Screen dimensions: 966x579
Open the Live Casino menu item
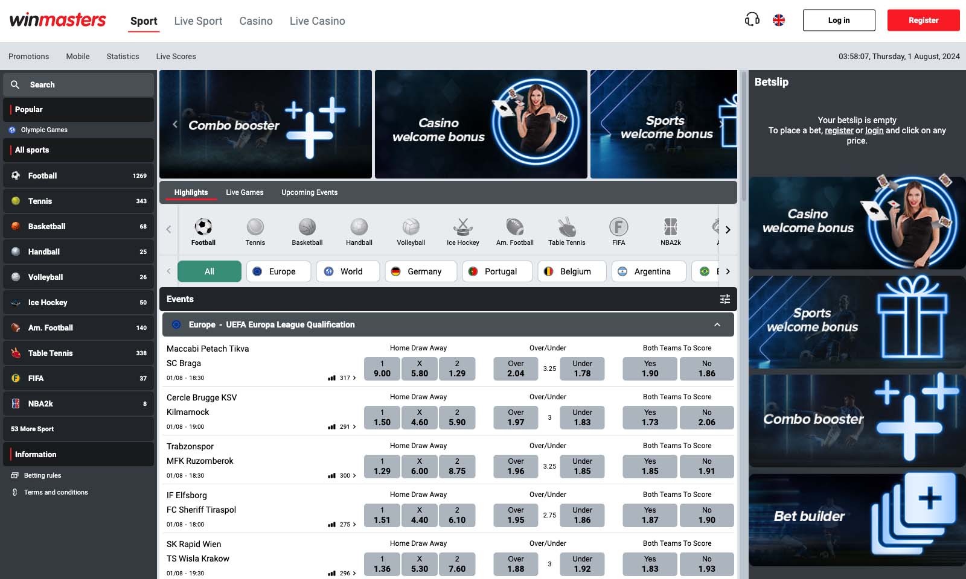click(x=317, y=21)
